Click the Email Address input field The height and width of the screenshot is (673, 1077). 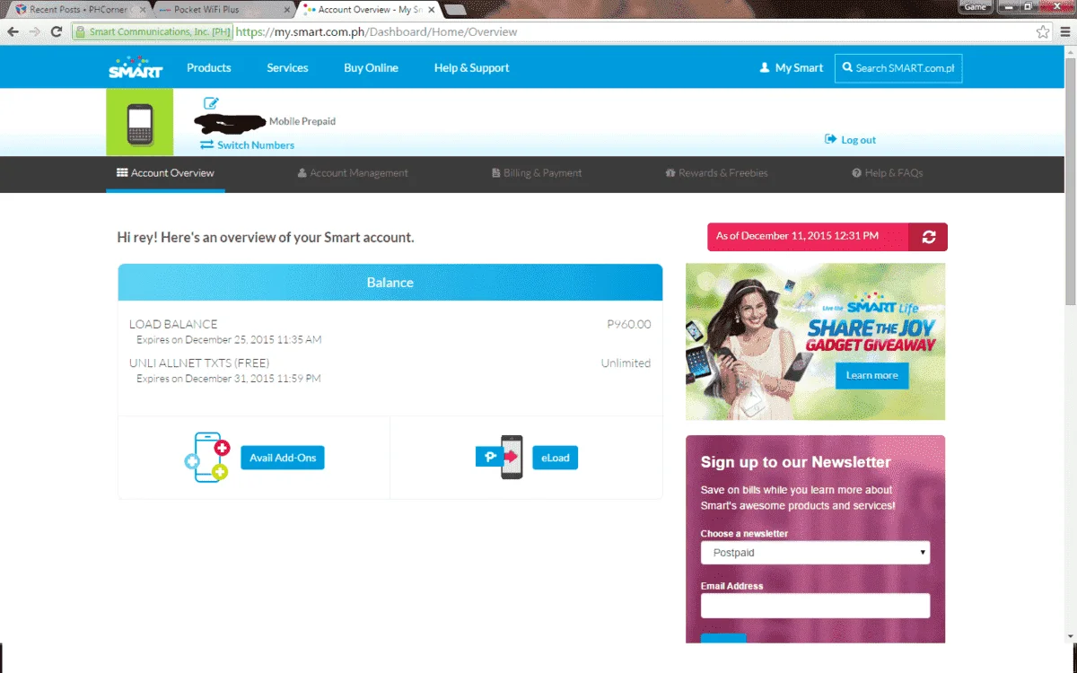[x=815, y=606]
